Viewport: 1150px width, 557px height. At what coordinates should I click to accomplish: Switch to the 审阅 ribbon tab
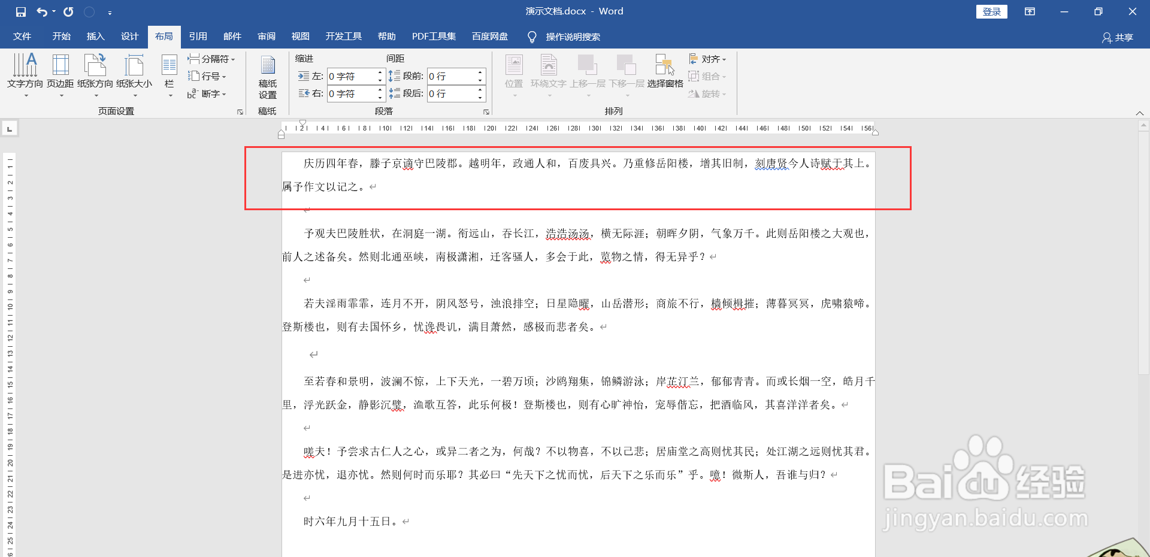[x=266, y=37]
